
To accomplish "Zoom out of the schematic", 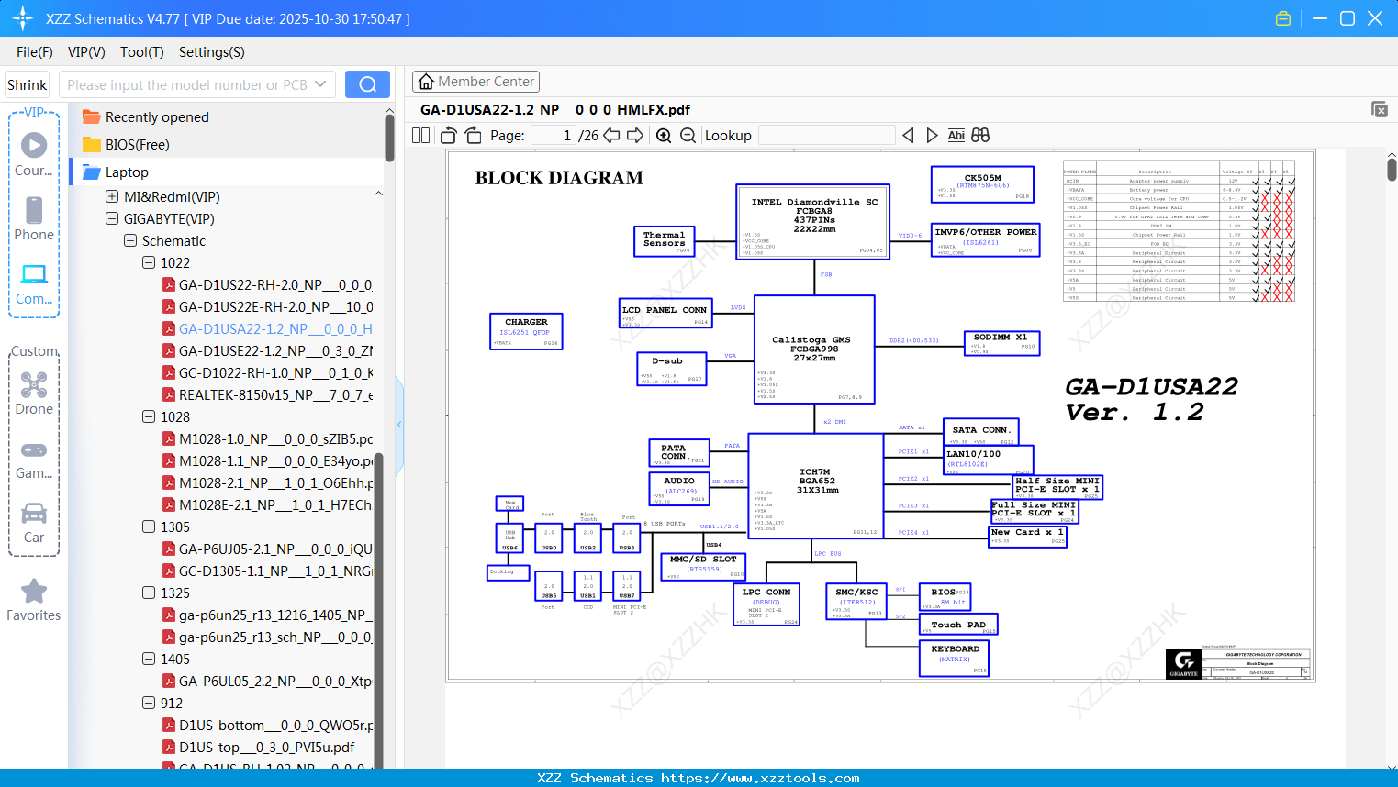I will click(x=688, y=135).
